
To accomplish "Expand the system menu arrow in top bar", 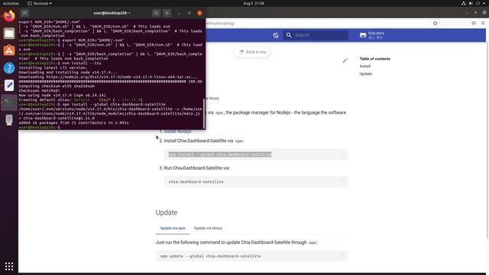I will pos(484,3).
